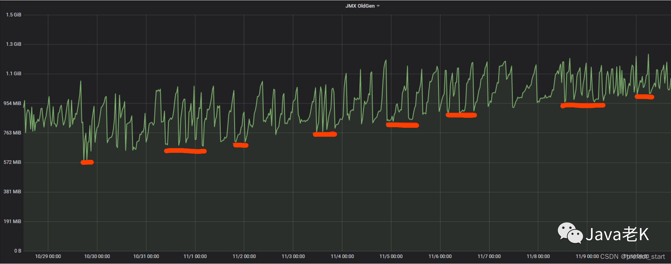Click the 1.3 GiB y-axis label
The image size is (671, 264).
14,44
